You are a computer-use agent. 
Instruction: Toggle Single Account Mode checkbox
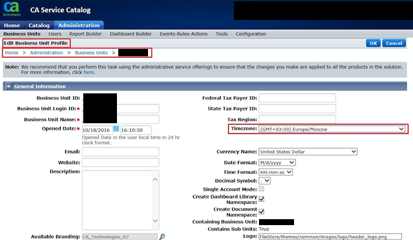coord(261,189)
